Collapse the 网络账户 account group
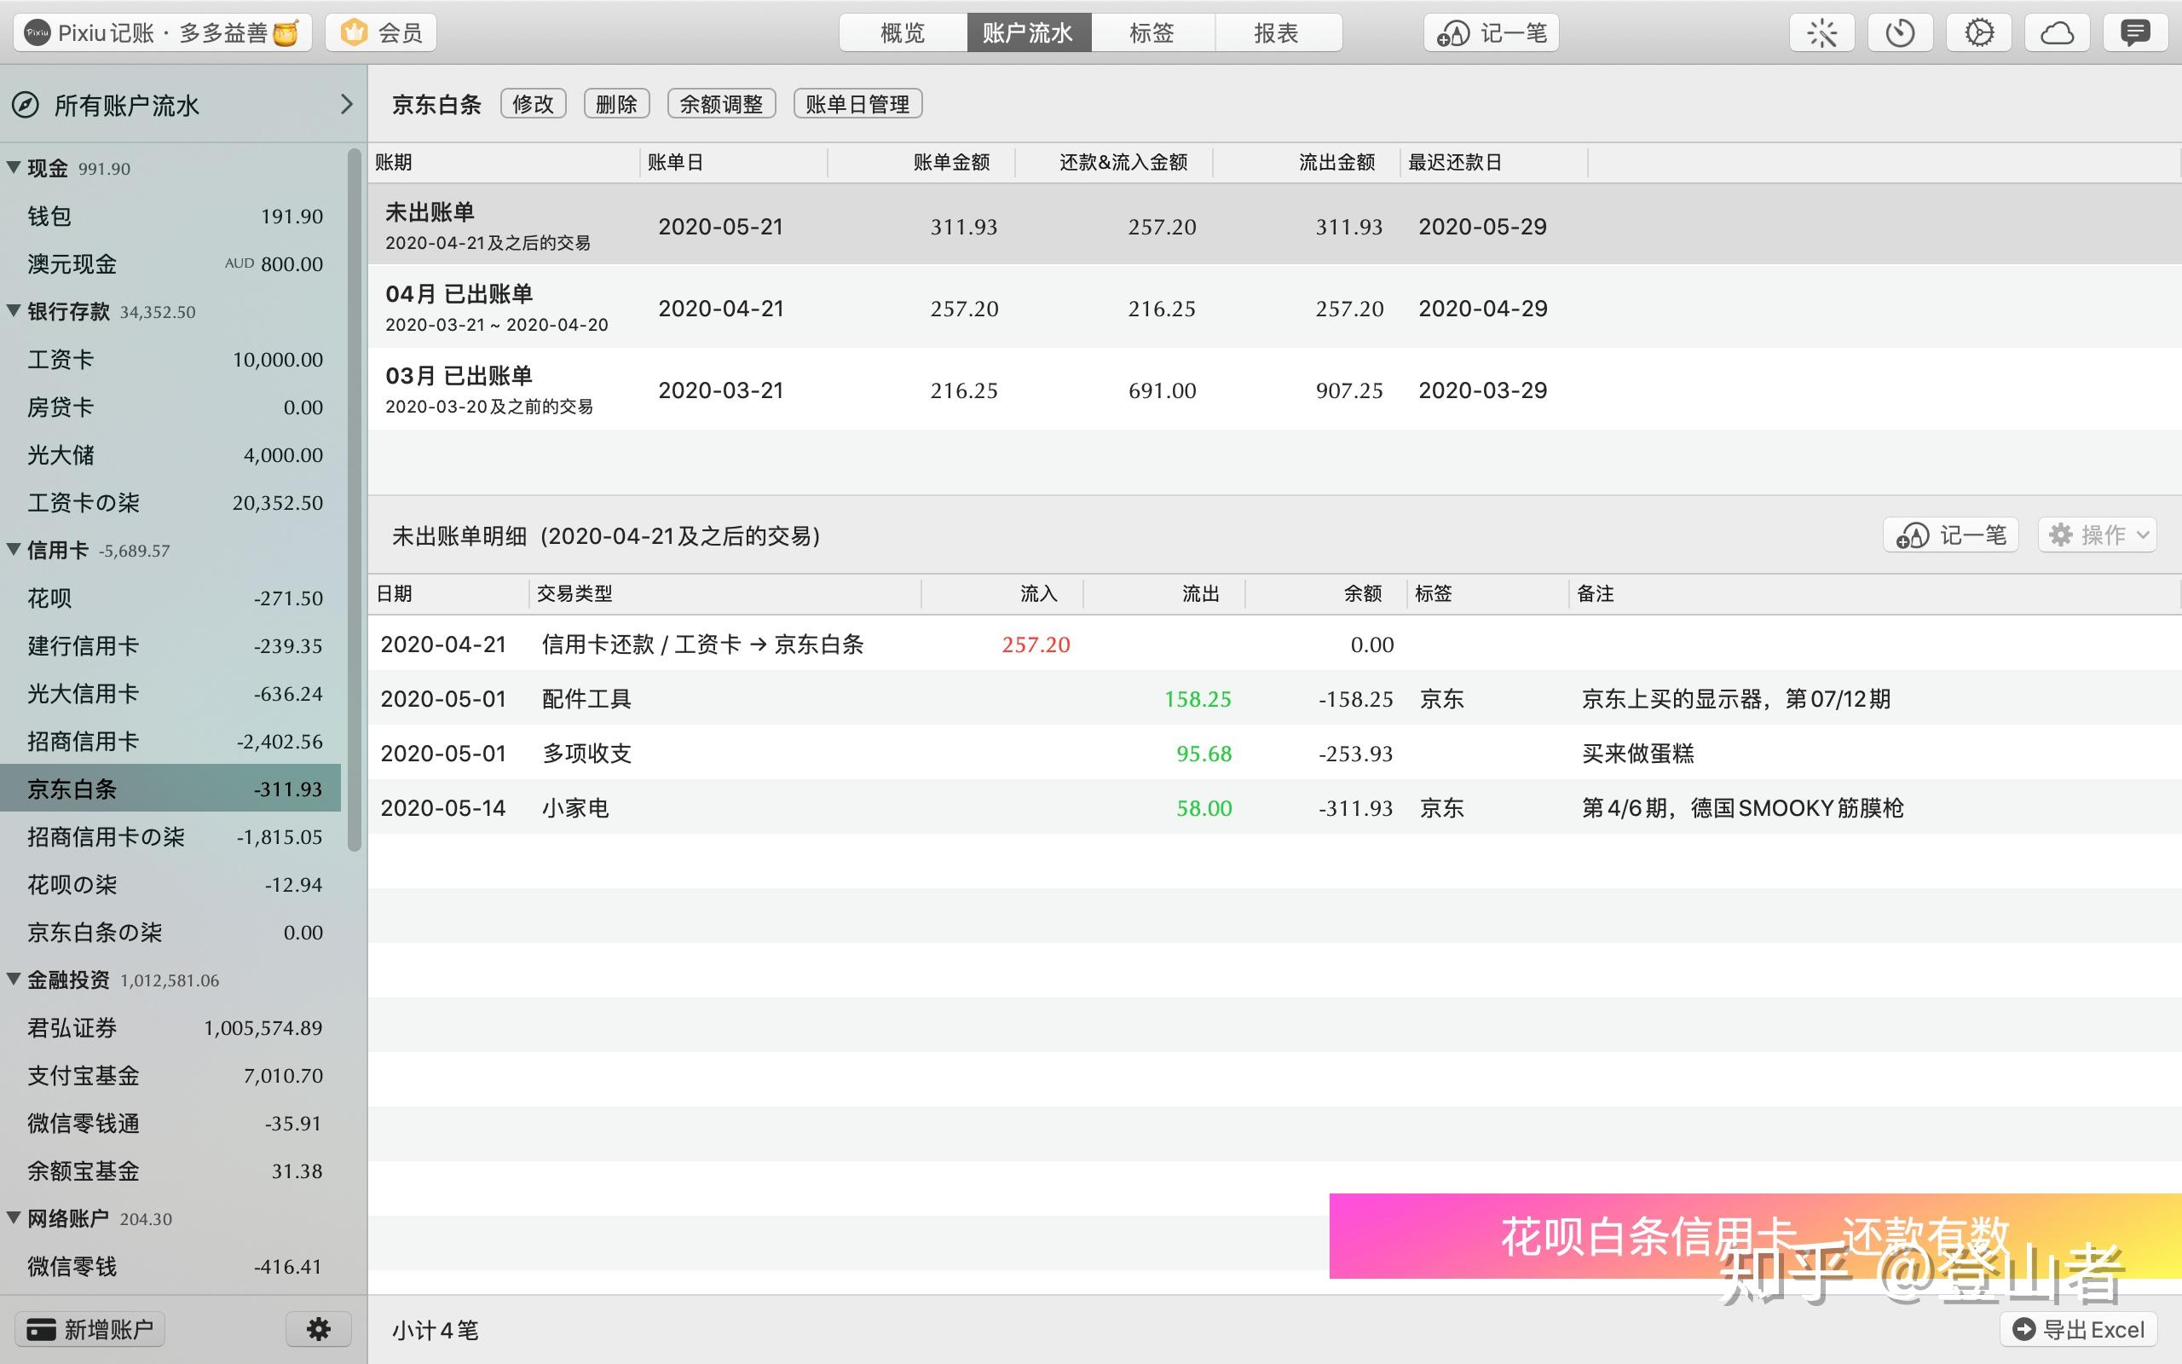The height and width of the screenshot is (1364, 2182). click(x=14, y=1218)
